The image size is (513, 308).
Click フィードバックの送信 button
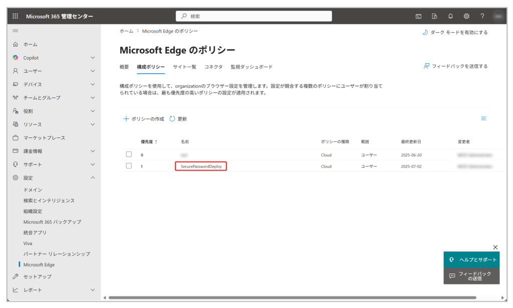471,276
